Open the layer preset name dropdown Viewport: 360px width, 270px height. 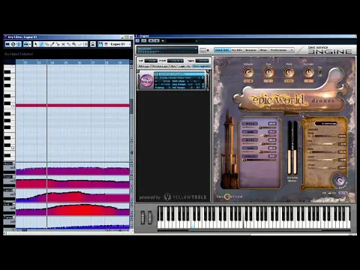pos(179,78)
